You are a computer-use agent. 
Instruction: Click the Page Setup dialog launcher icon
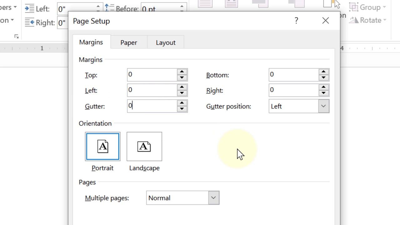(x=17, y=37)
